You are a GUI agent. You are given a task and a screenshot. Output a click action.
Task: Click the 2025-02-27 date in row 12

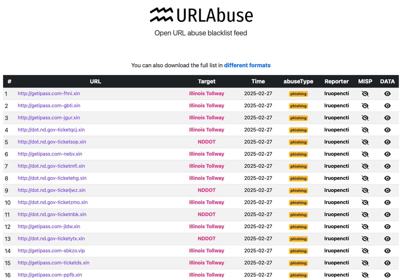tap(258, 227)
